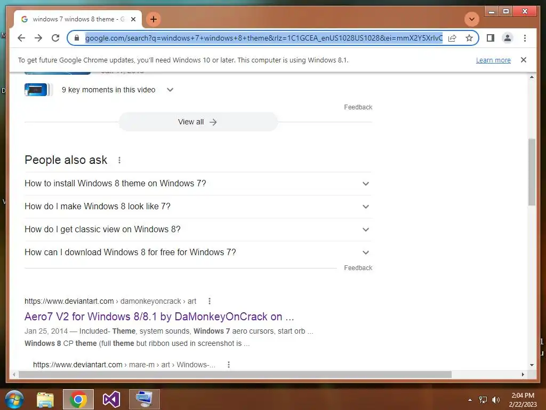This screenshot has height=410, width=546.
Task: Open a new tab with the plus button
Action: click(153, 19)
